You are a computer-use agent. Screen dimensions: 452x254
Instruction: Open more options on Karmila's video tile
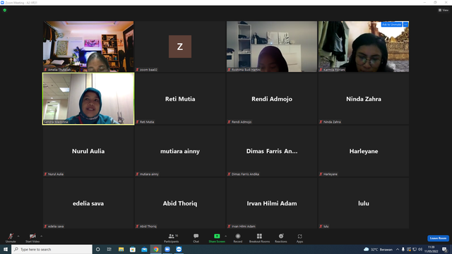click(x=405, y=25)
